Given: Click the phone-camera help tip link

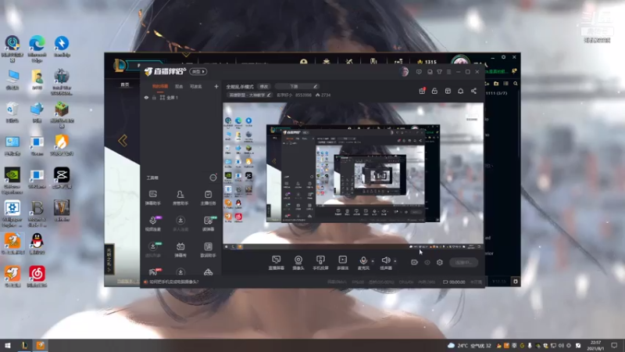Looking at the screenshot, I should 173,282.
